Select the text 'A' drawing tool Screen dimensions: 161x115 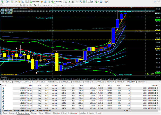point(28,5)
